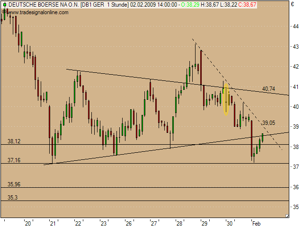Click the date label 20 on time axis
Viewport: 303px width, 227px height.
28,224
